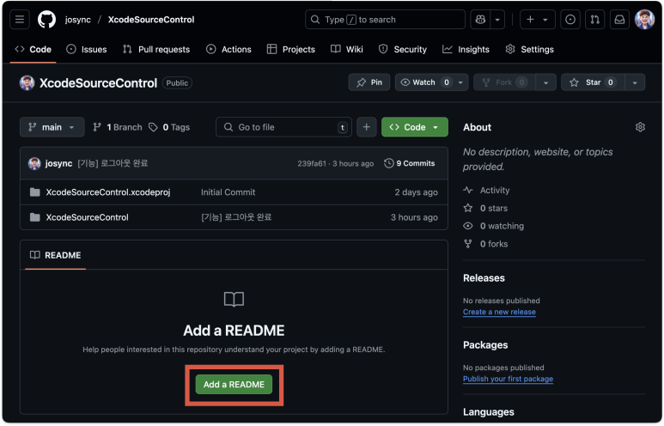664x426 pixels.
Task: Open Copilot chat icon
Action: [x=480, y=20]
